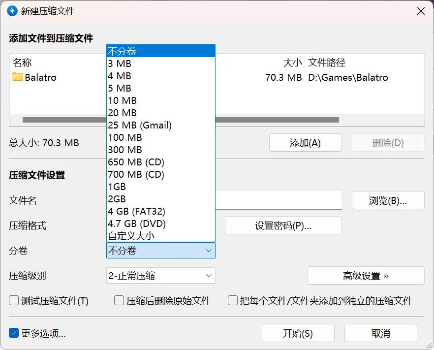This screenshot has width=434, height=350.
Task: Choose 4 GB (FAT32) option
Action: (x=161, y=211)
